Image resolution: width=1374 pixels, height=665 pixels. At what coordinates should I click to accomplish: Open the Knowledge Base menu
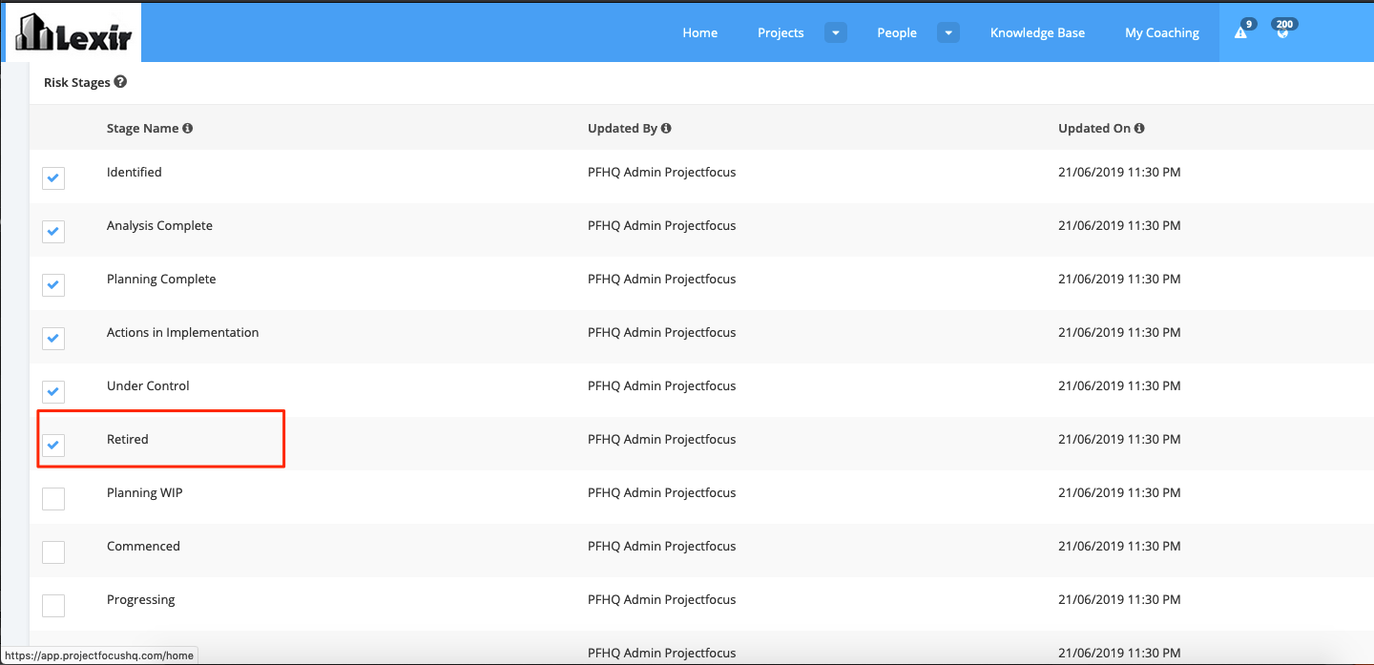pos(1037,32)
